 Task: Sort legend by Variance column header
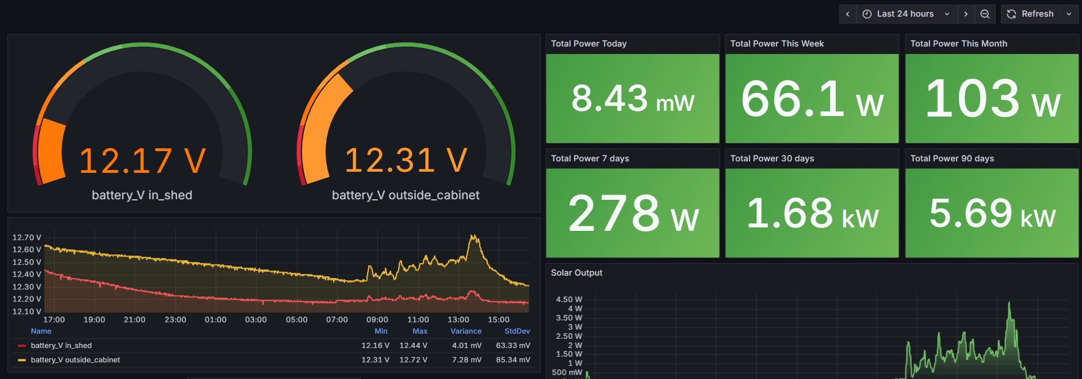click(466, 331)
